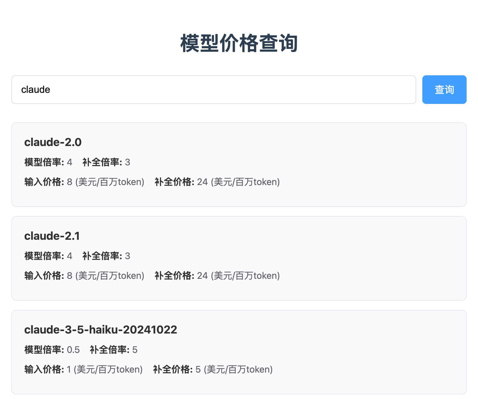Click 模型倍率 0.5 in the haiku card

click(x=52, y=350)
